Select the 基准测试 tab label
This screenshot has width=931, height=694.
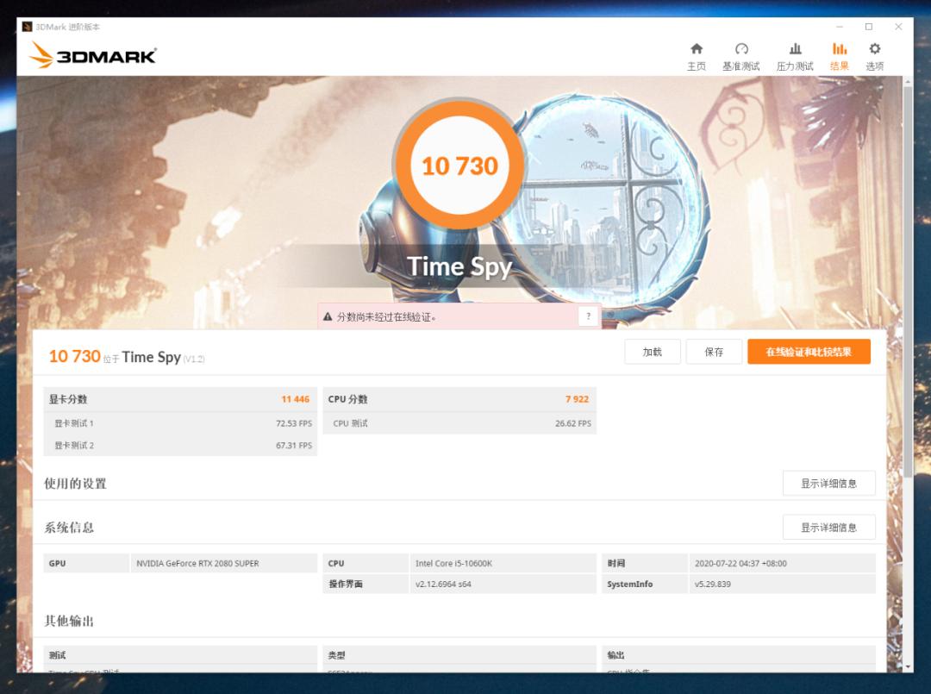(741, 66)
